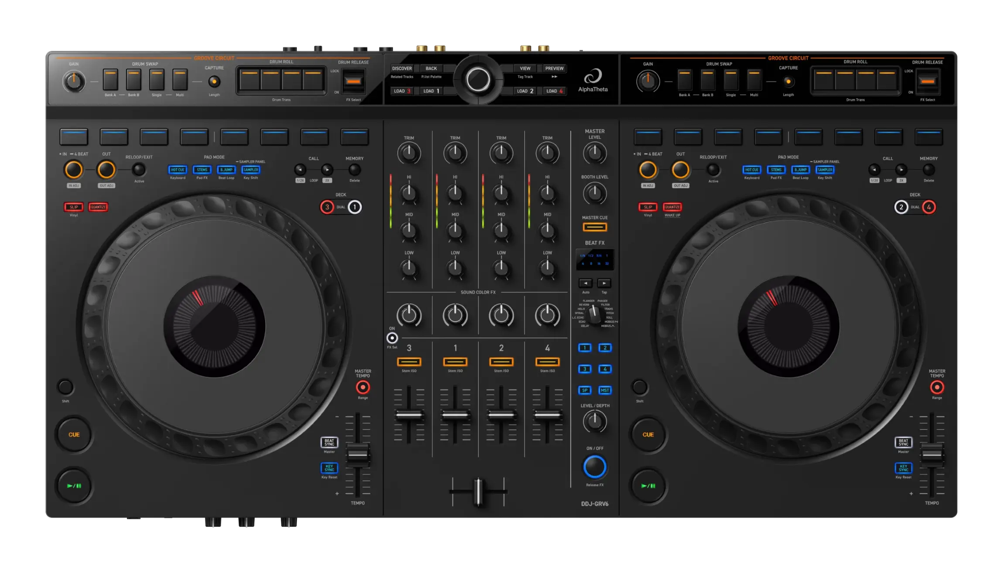The width and height of the screenshot is (1003, 573).
Task: Click the crossfader handle
Action: pos(478,491)
